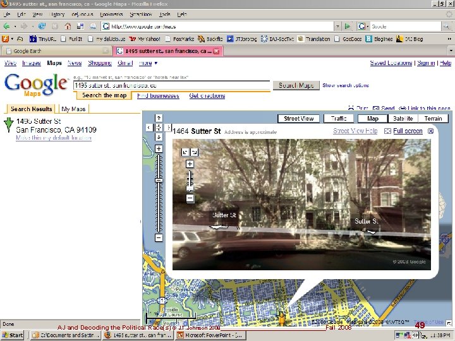Open the address bar history dropdown
This screenshot has width=455, height=341.
(x=337, y=27)
